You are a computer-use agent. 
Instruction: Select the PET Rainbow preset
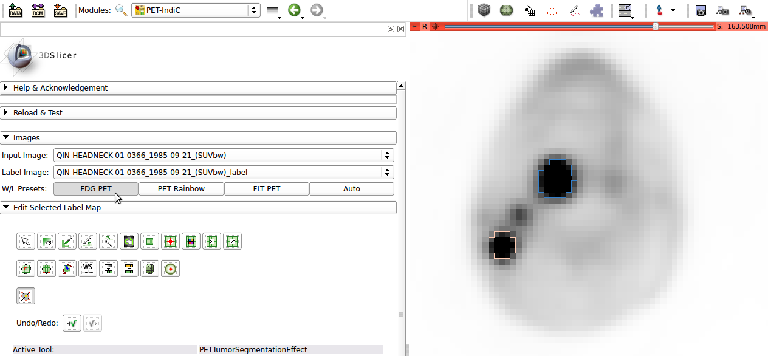point(181,189)
